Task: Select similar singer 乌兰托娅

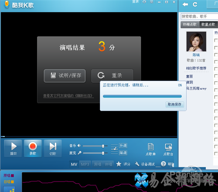Action: pyautogui.click(x=196, y=88)
